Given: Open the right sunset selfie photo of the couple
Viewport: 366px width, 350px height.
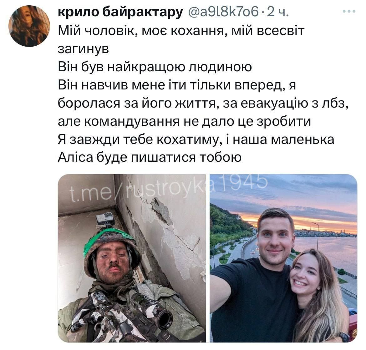Looking at the screenshot, I should click(283, 258).
